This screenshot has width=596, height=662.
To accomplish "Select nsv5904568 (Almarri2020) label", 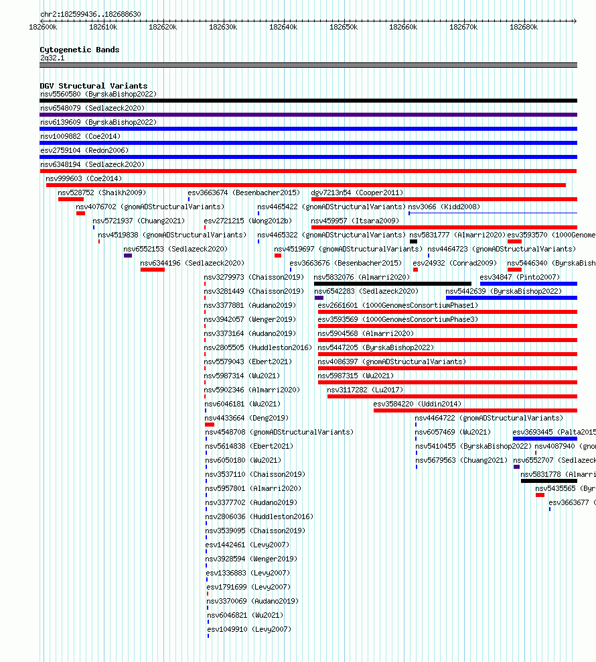I will [366, 333].
